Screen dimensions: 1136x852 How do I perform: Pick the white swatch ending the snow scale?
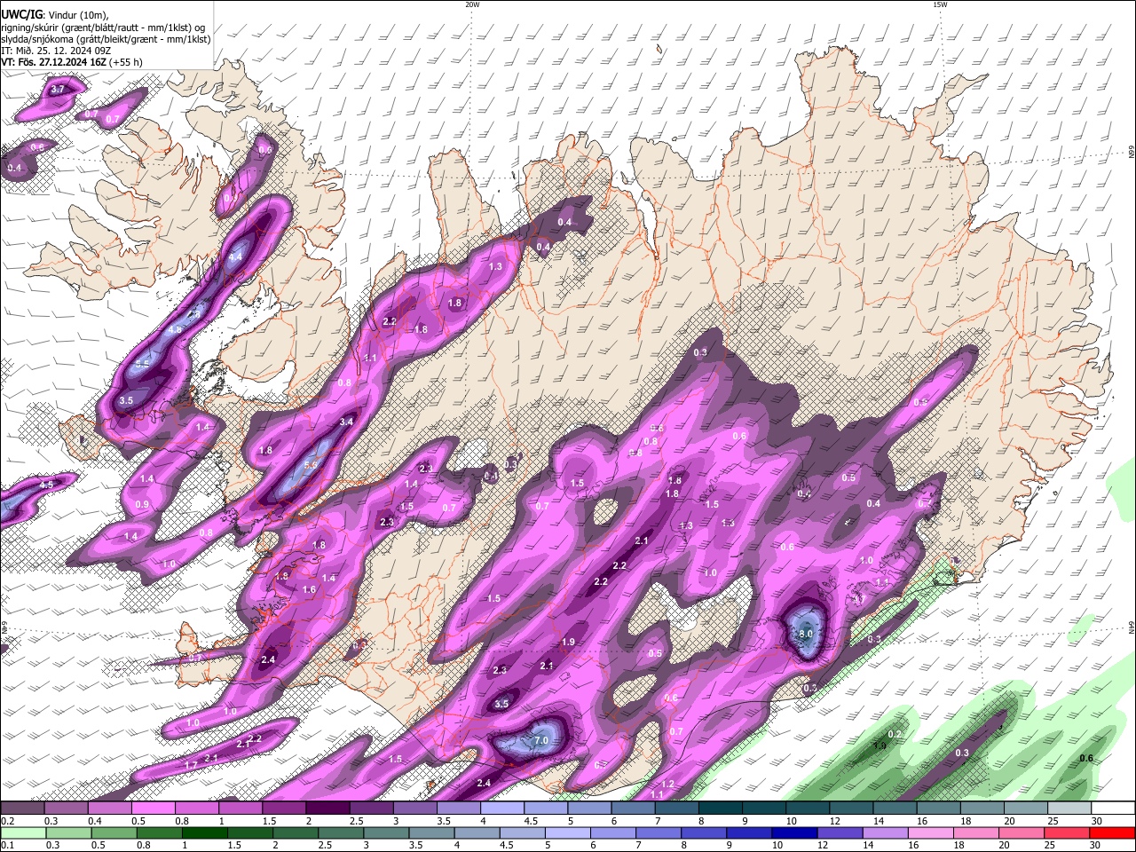point(1113,809)
